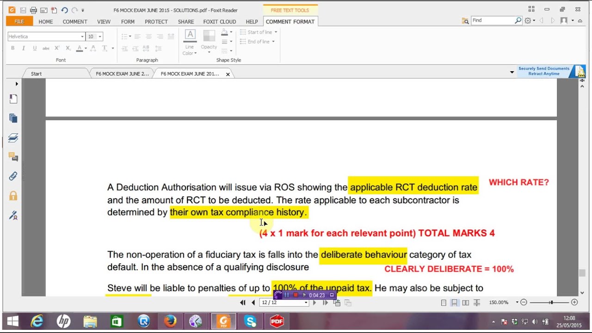Open the Digital Signatures panel icon
The height and width of the screenshot is (333, 592).
point(13,215)
